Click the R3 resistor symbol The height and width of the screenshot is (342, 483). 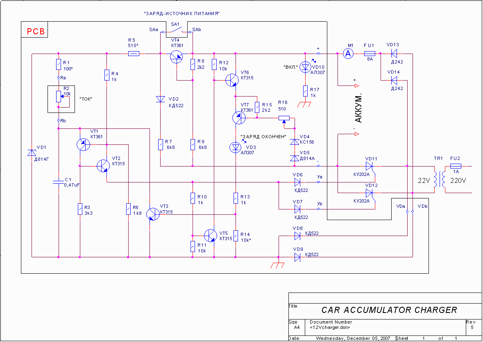pyautogui.click(x=80, y=209)
